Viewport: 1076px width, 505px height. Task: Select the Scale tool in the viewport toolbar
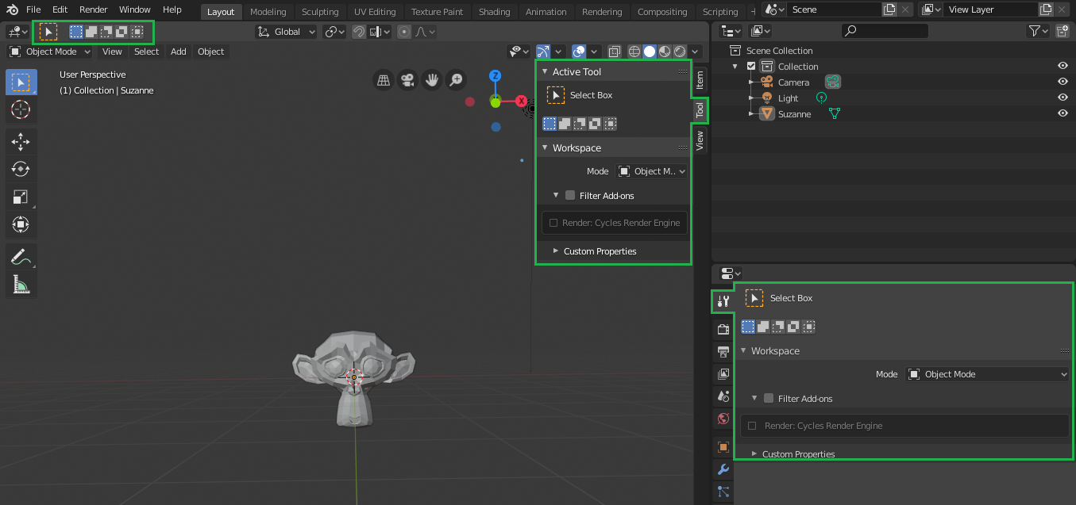point(21,197)
